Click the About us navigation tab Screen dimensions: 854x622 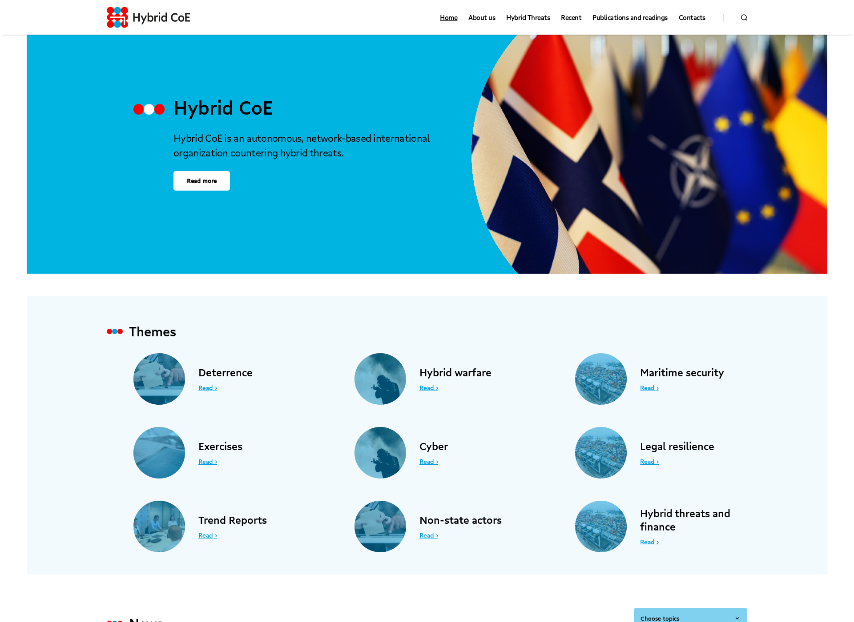pos(481,17)
